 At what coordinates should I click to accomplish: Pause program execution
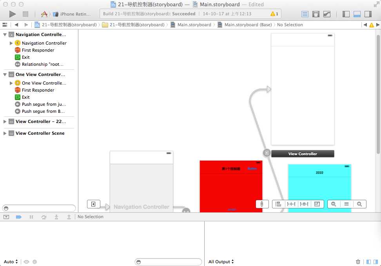click(31, 217)
